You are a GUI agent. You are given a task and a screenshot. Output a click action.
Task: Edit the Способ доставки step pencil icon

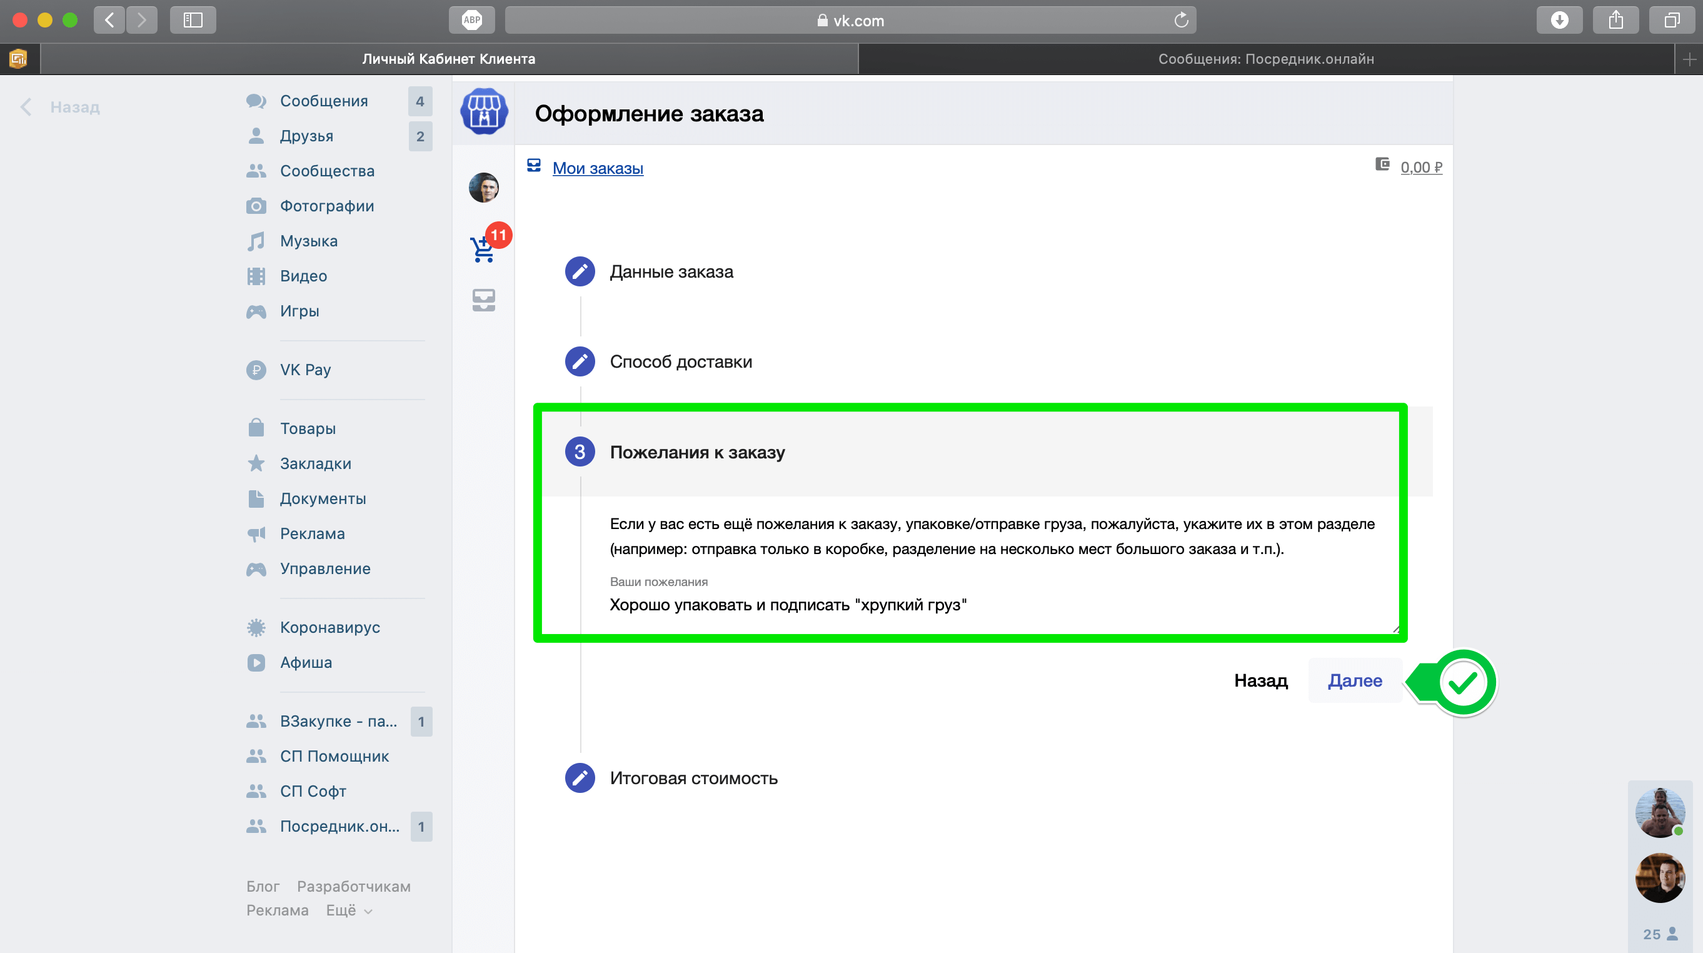[x=580, y=362]
